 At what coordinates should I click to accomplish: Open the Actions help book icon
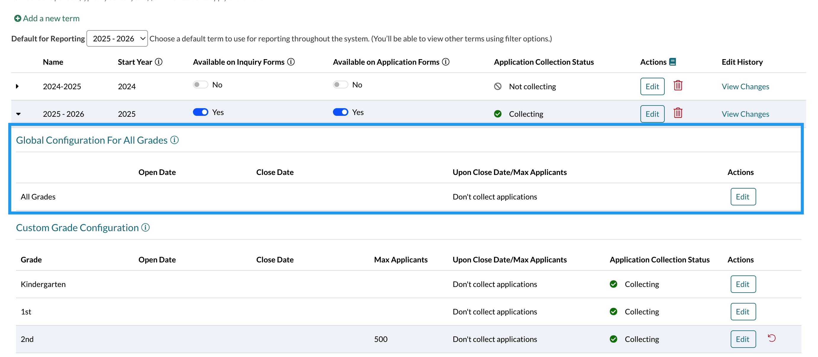(672, 62)
